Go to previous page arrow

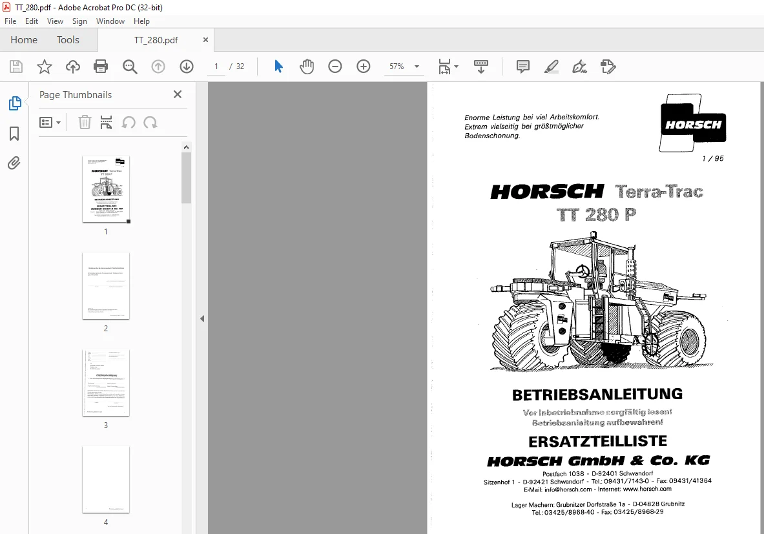pos(158,67)
